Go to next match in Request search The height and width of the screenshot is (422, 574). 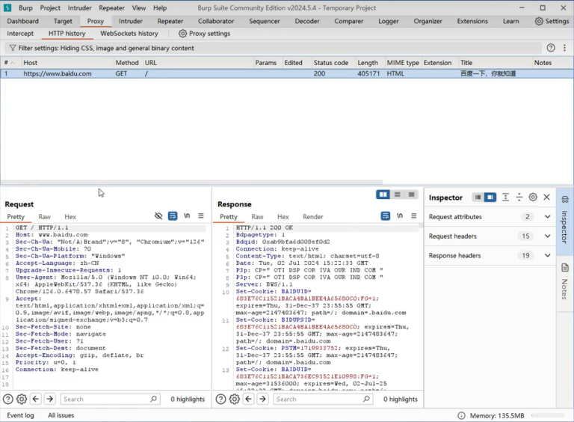(x=50, y=399)
